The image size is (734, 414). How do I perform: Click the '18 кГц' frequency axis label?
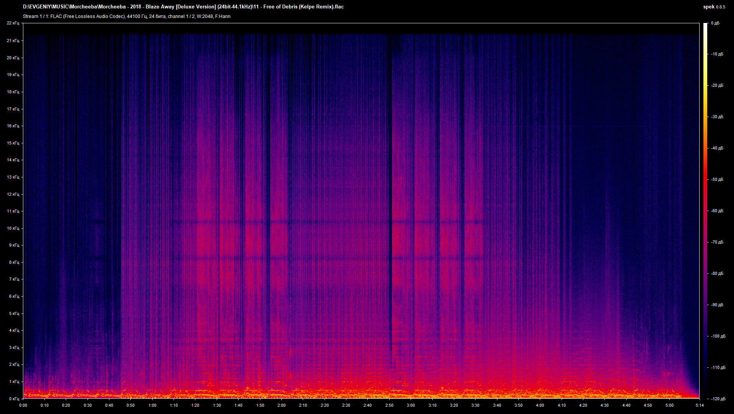click(13, 92)
